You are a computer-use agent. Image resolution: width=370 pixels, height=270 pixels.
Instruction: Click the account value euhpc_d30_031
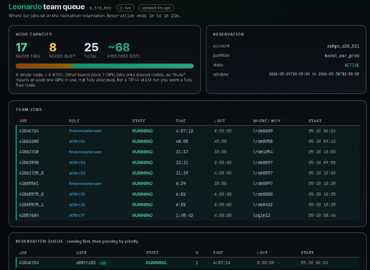click(343, 46)
